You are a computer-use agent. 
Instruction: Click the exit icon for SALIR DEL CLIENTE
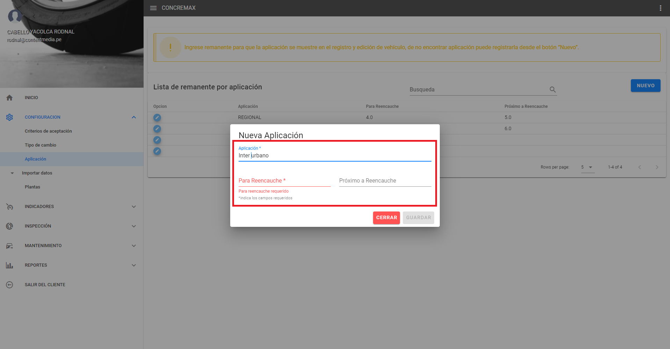(9, 285)
